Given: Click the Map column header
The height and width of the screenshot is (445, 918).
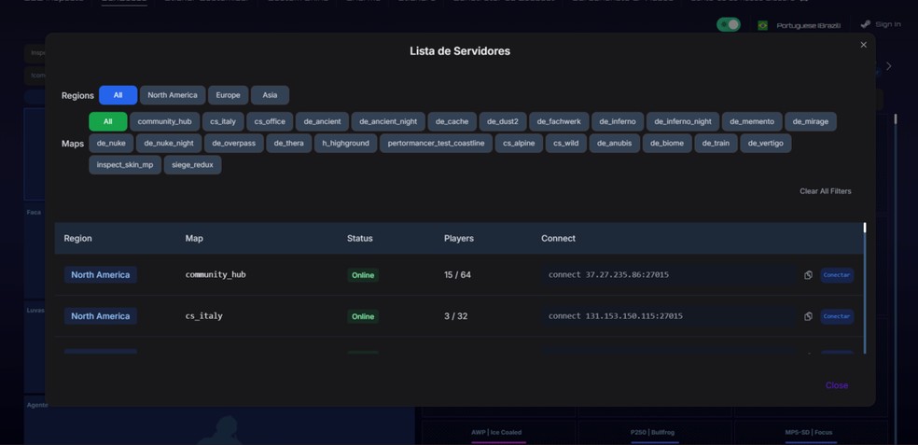Looking at the screenshot, I should (194, 238).
